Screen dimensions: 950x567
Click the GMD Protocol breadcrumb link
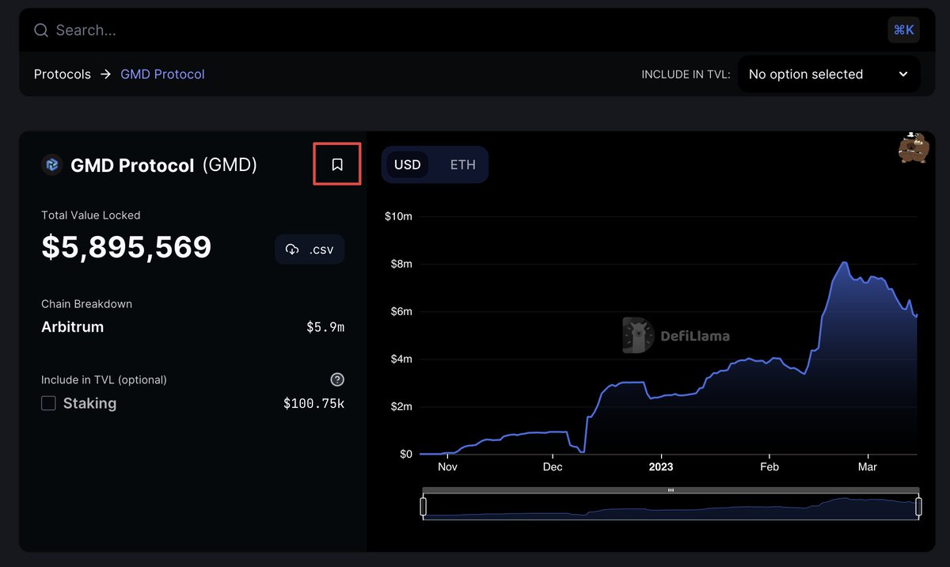(x=162, y=74)
